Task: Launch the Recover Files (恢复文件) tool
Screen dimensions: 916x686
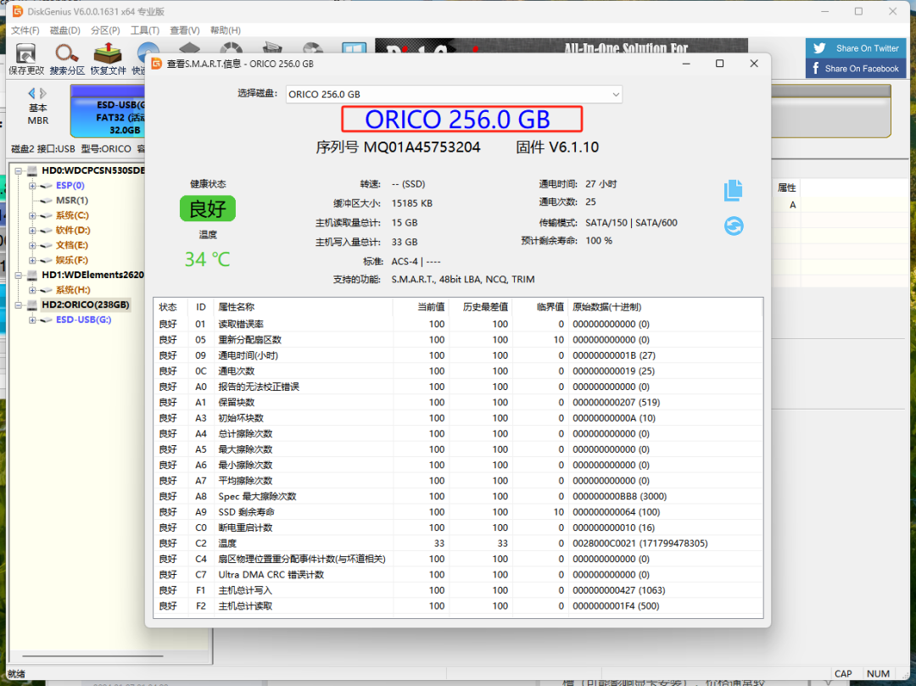Action: 108,53
